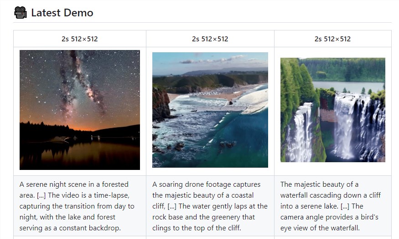
Task: Open the waterfall and lake video
Action: coord(333,110)
